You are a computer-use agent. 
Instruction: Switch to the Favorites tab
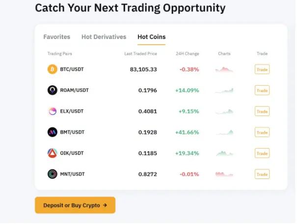[x=57, y=37]
